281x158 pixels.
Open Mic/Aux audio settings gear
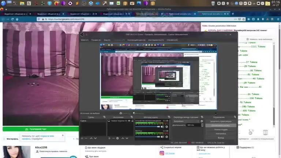pyautogui.click(x=167, y=137)
